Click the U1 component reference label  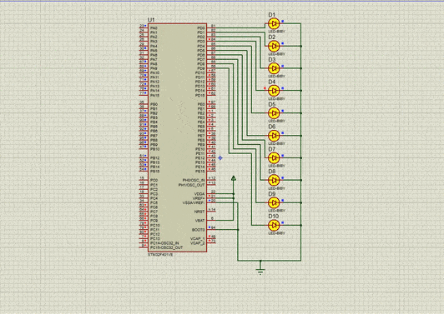[x=151, y=20]
